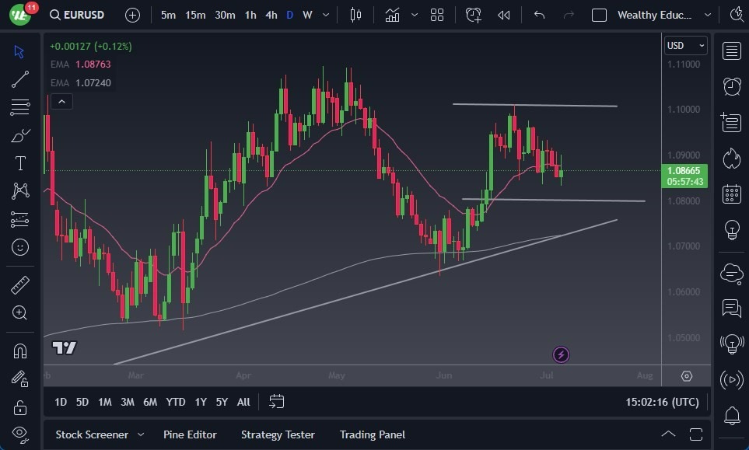Expand the timeframe dropdown beside W
Screen dimensions: 749x450
coord(325,15)
